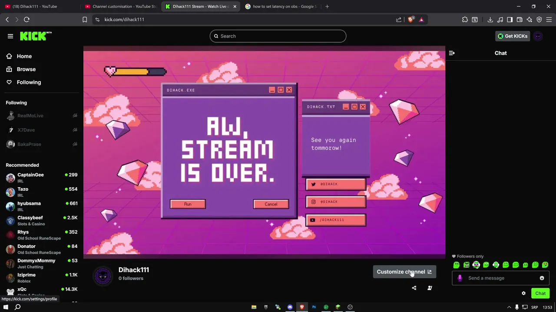Click the Get KICKs button
The image size is (556, 312).
click(513, 36)
